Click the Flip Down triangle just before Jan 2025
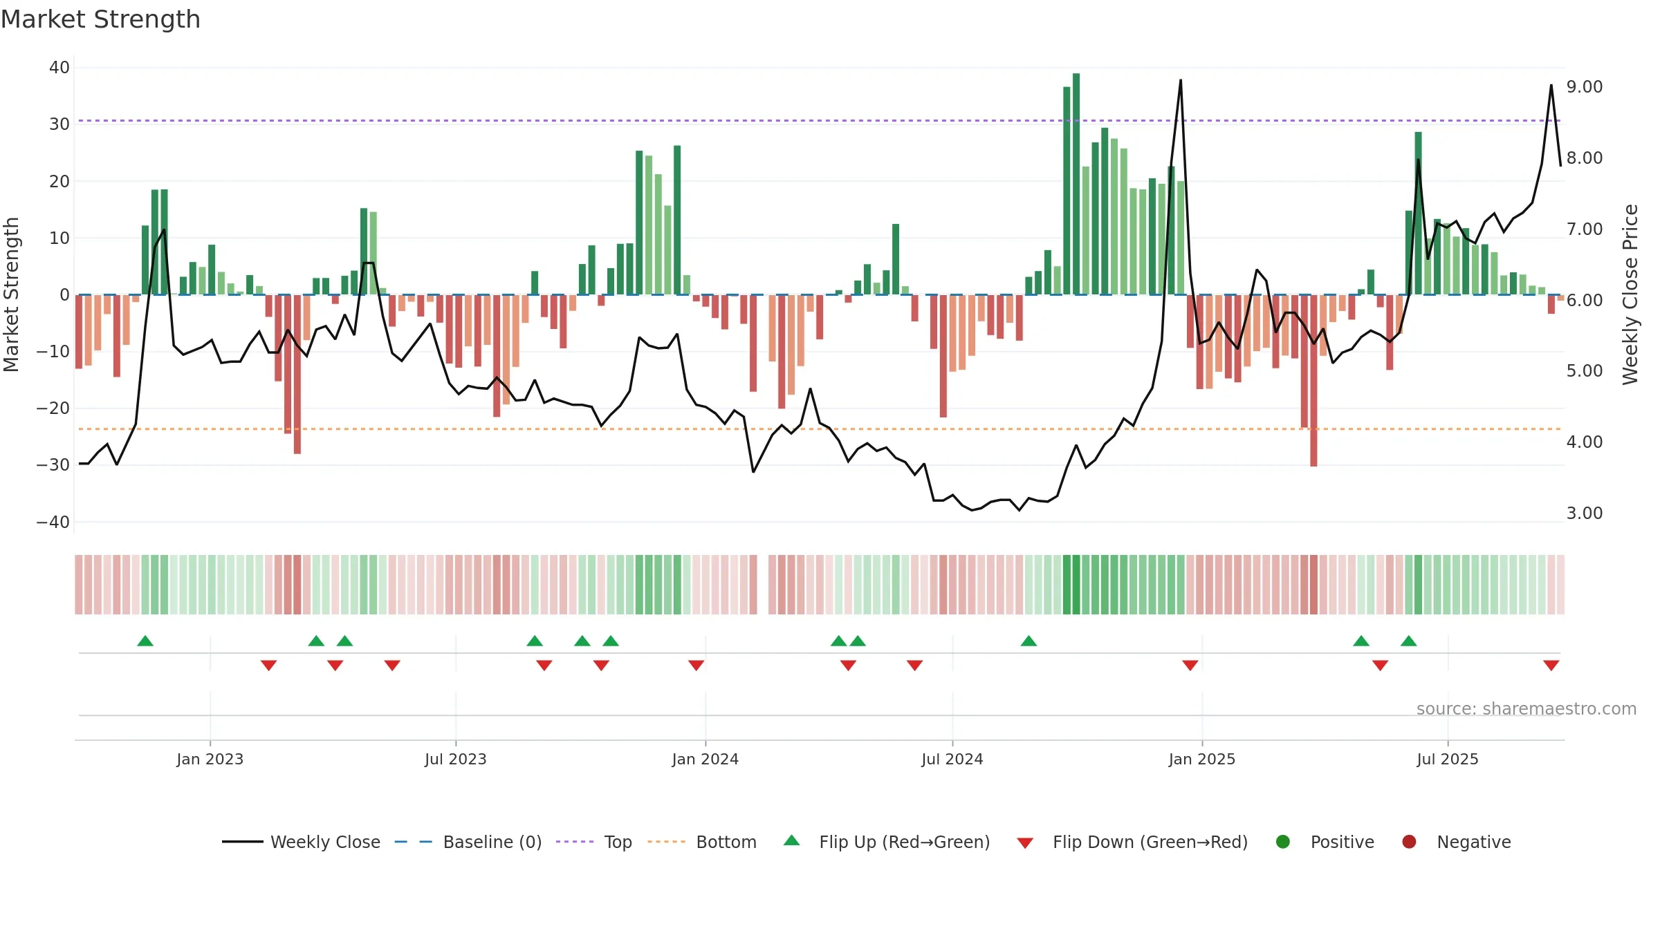The height and width of the screenshot is (933, 1660). coord(1190,666)
